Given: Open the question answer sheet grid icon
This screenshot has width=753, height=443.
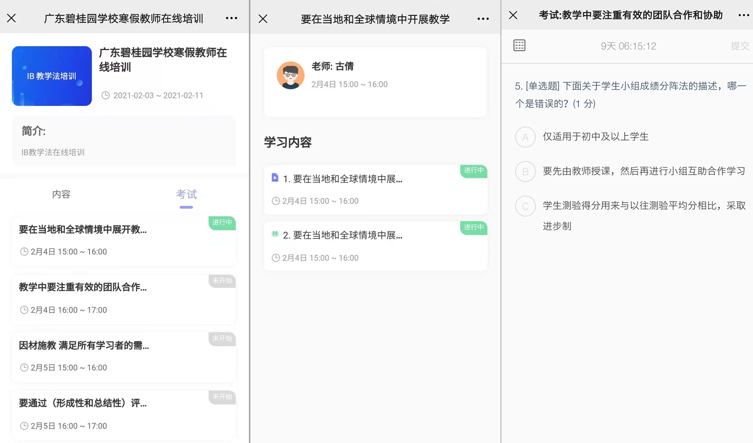Looking at the screenshot, I should (x=520, y=46).
